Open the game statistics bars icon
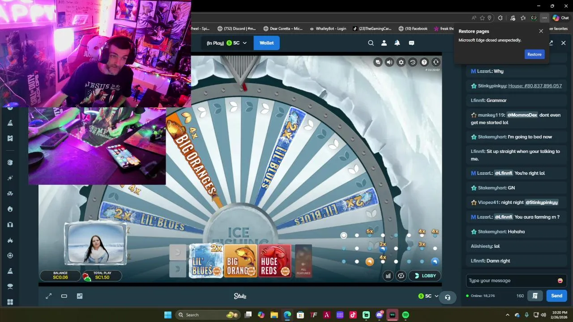This screenshot has width=573, height=322. pyautogui.click(x=388, y=276)
